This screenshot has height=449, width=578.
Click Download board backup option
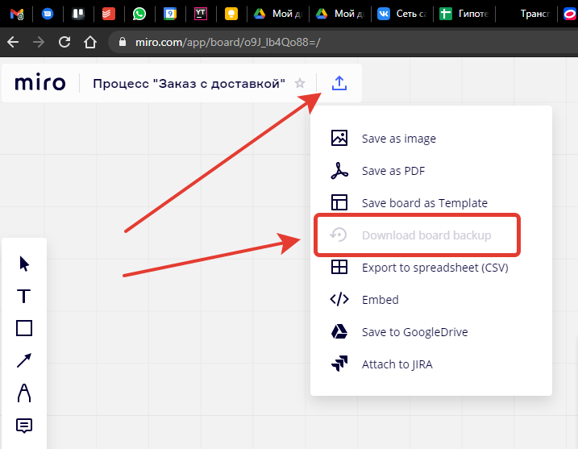(426, 235)
